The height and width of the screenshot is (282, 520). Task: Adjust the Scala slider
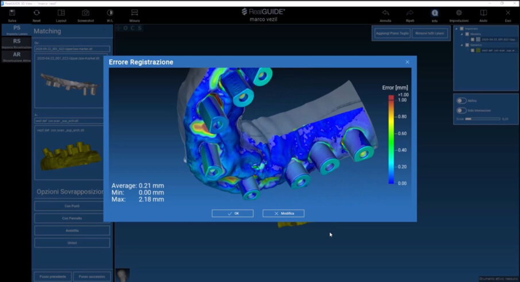tap(483, 119)
